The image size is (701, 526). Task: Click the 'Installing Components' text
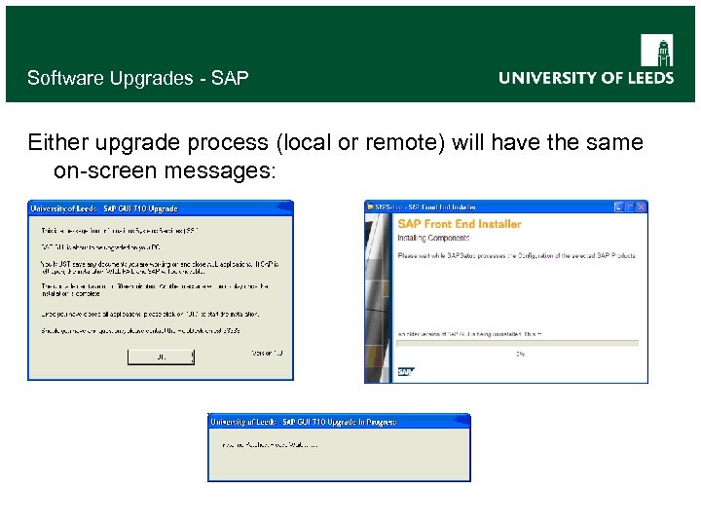433,238
